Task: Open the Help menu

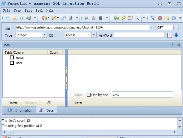Action: pos(50,10)
